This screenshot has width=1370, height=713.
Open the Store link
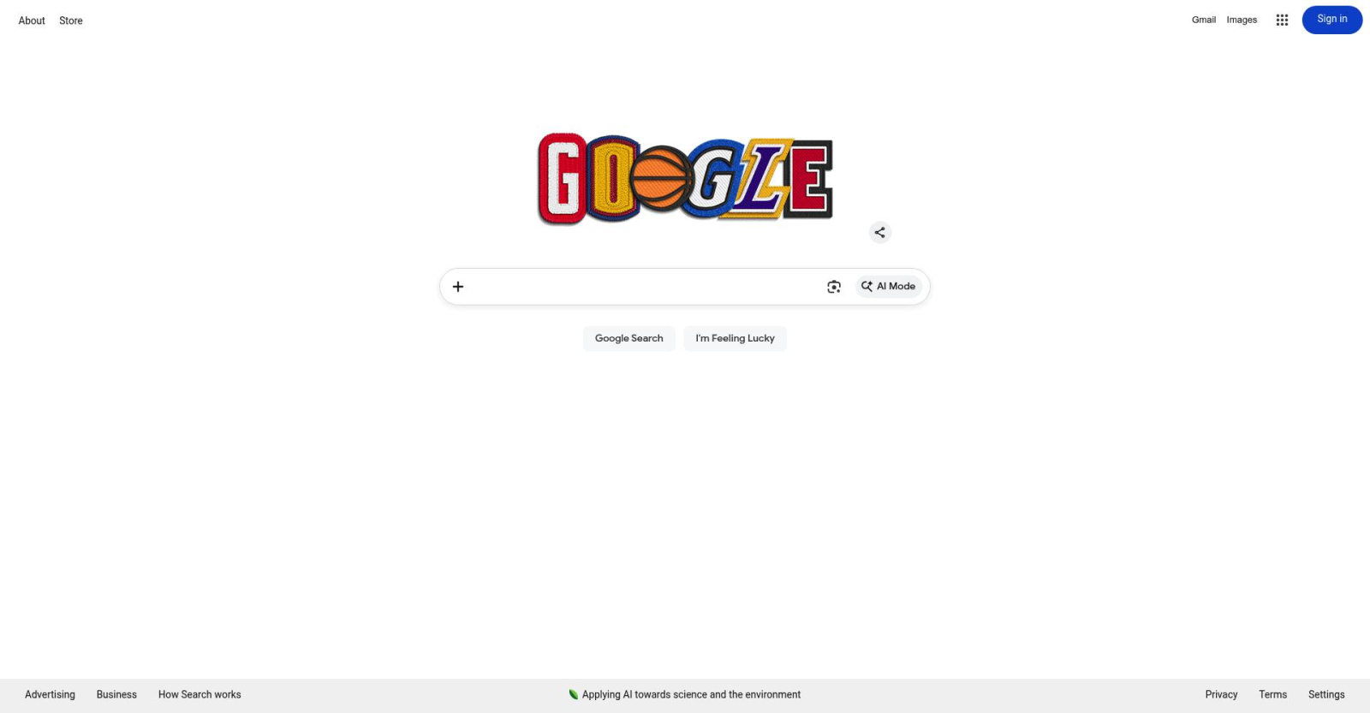coord(71,21)
